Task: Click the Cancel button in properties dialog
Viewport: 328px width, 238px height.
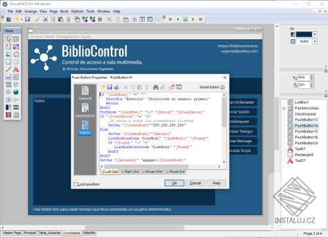Action: (x=195, y=183)
